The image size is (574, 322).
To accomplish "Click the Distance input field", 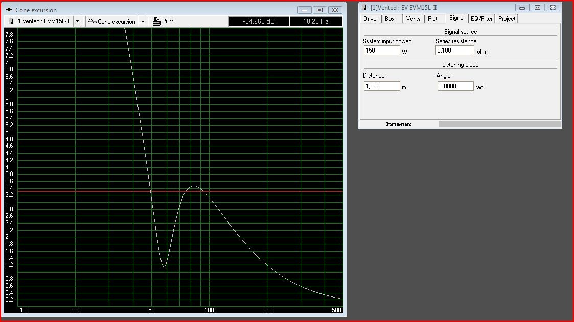I will [x=382, y=86].
